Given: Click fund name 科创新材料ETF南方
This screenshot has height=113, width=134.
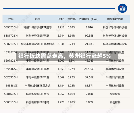Looking at the screenshot, I should tap(38, 94).
